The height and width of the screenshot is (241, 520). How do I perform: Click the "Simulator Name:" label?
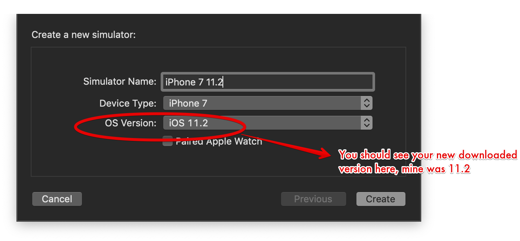coord(120,81)
